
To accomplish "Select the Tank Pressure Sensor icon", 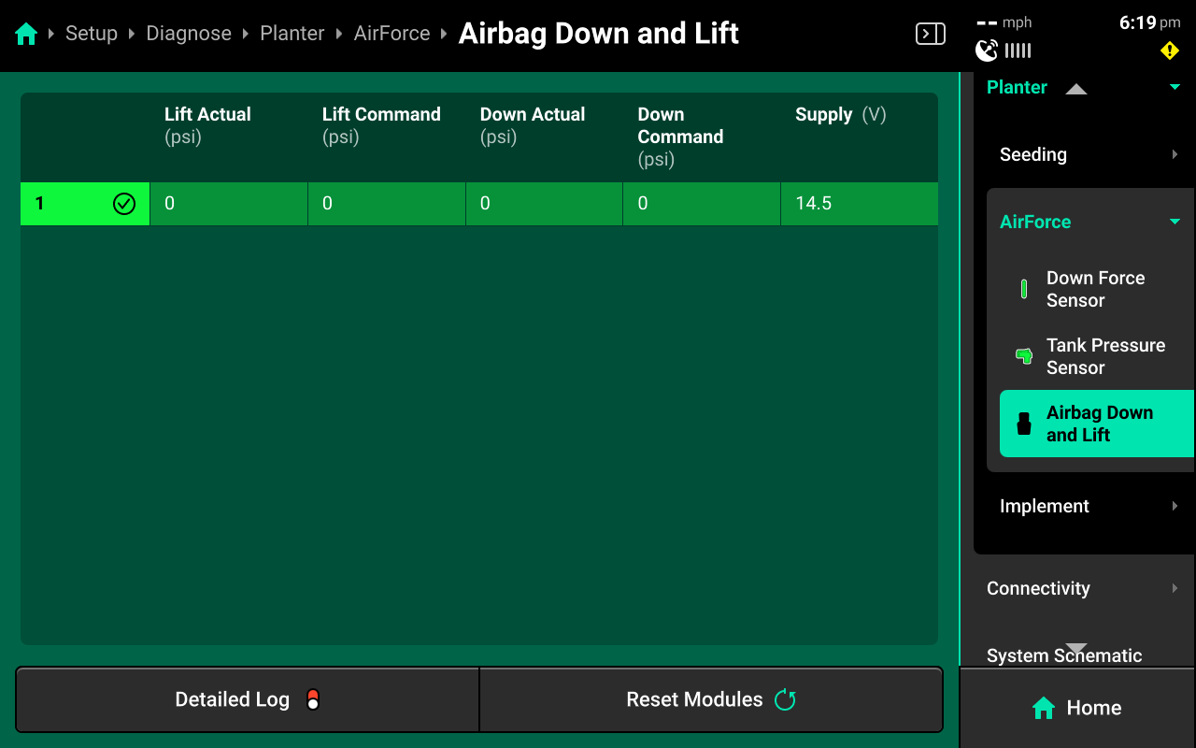I will click(x=1024, y=356).
